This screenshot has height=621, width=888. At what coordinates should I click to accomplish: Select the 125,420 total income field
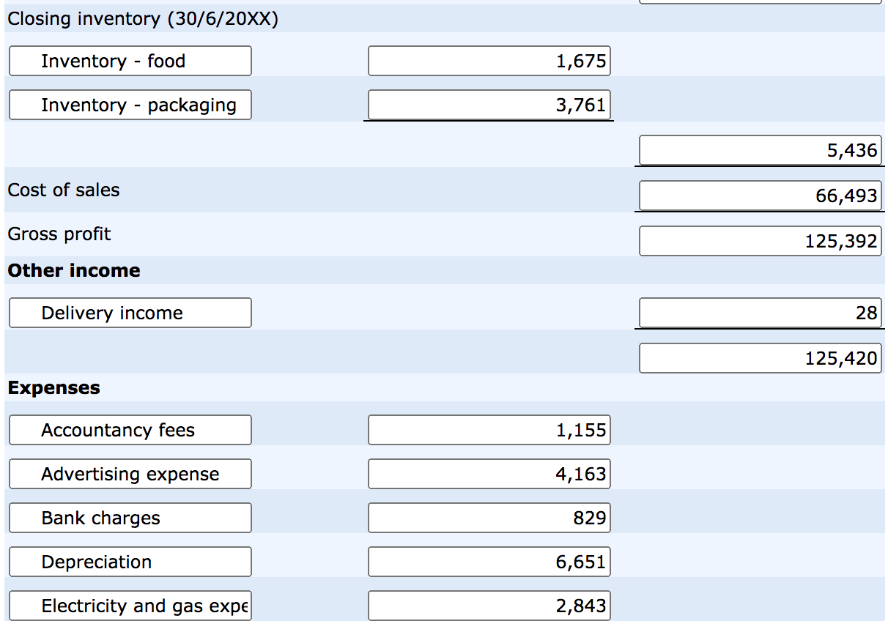click(x=761, y=358)
